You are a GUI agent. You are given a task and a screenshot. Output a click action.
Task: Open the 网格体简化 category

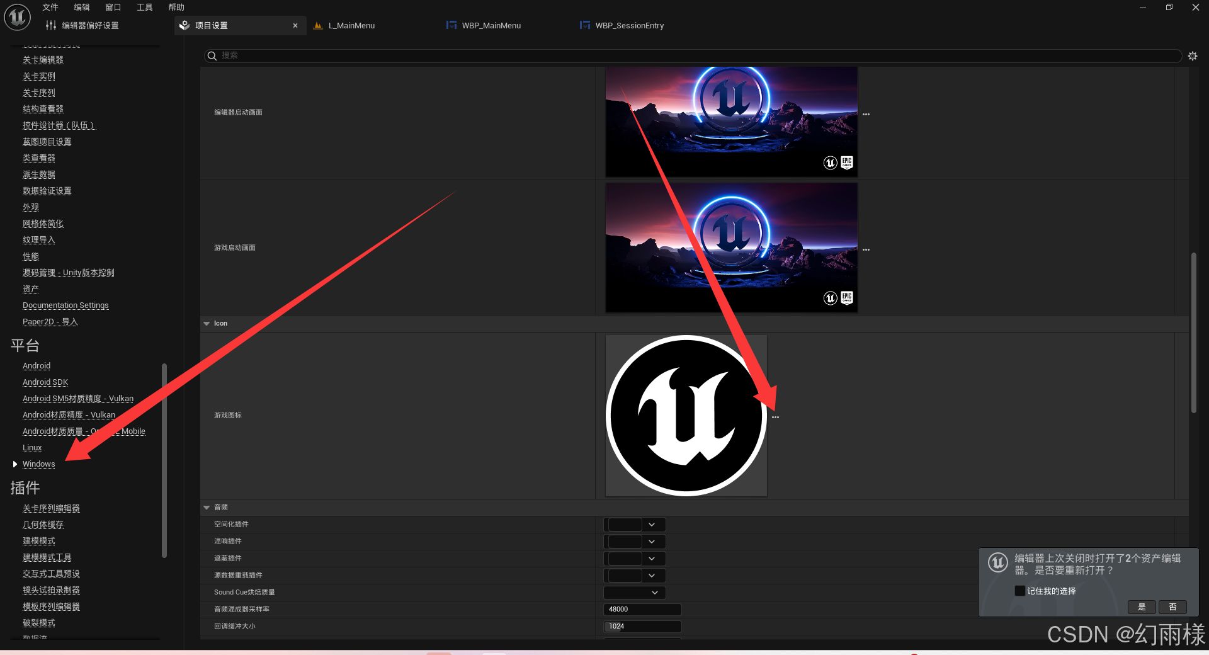(43, 224)
